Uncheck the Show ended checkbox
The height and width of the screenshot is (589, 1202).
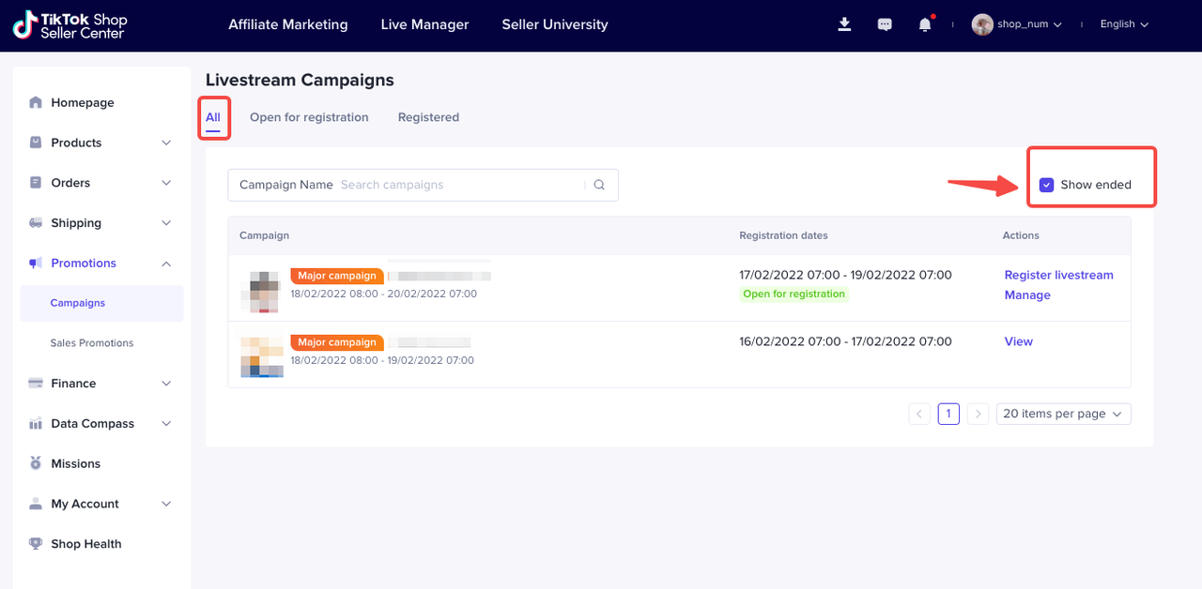pos(1046,185)
